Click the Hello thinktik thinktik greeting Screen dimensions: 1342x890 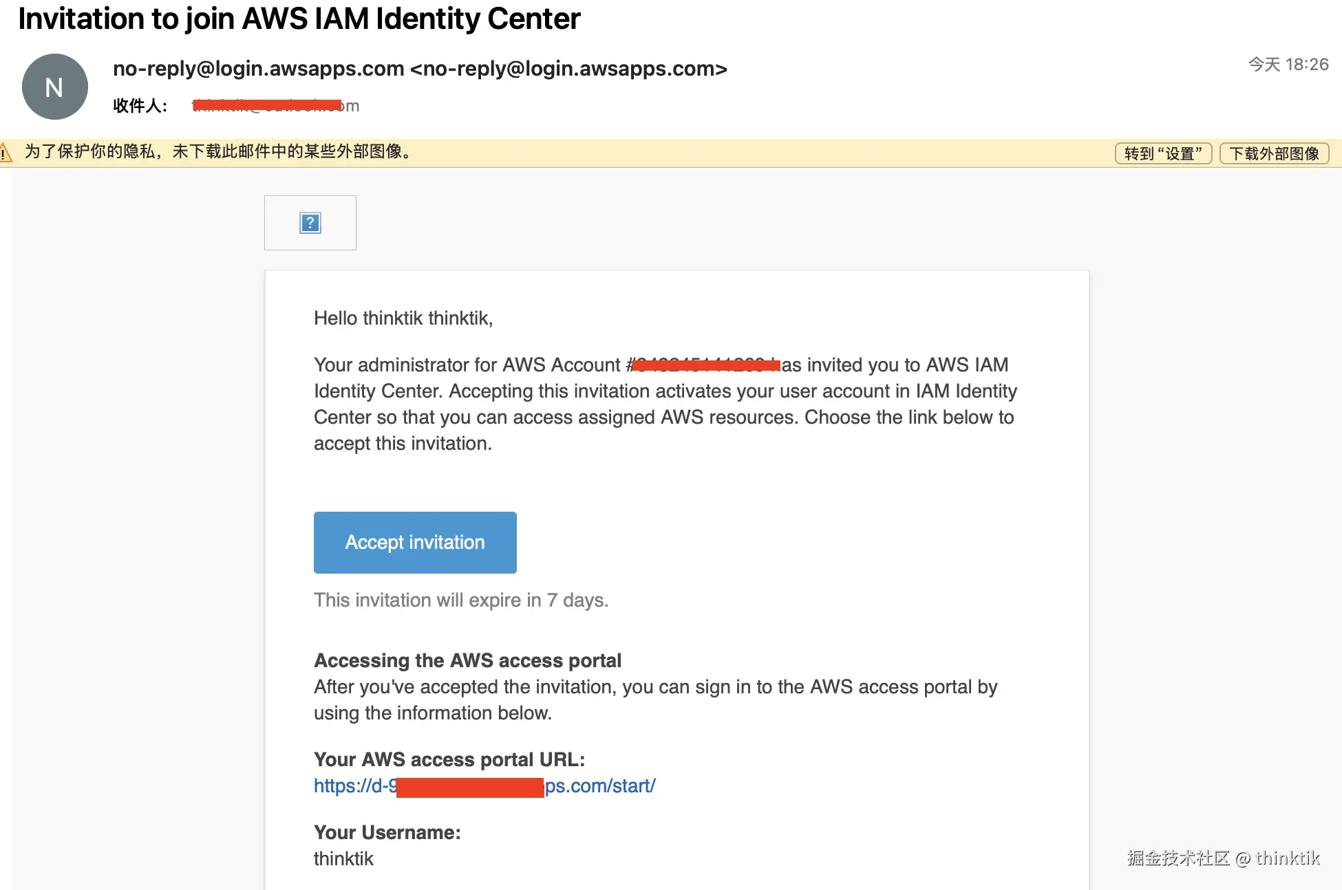pyautogui.click(x=403, y=318)
